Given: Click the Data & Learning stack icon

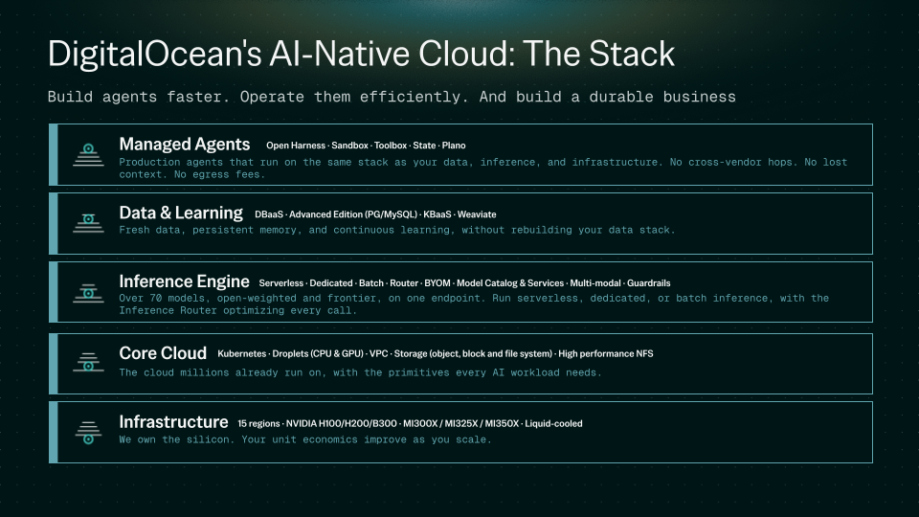Looking at the screenshot, I should click(x=88, y=223).
